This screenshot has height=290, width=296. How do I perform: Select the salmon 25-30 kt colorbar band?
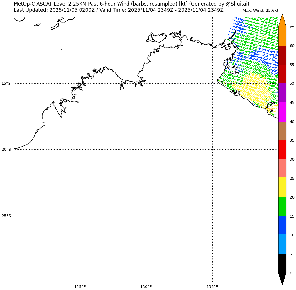(282, 168)
